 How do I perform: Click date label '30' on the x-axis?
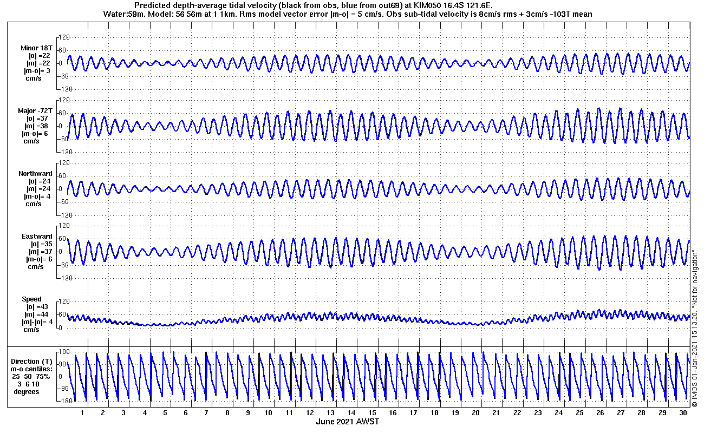[683, 412]
